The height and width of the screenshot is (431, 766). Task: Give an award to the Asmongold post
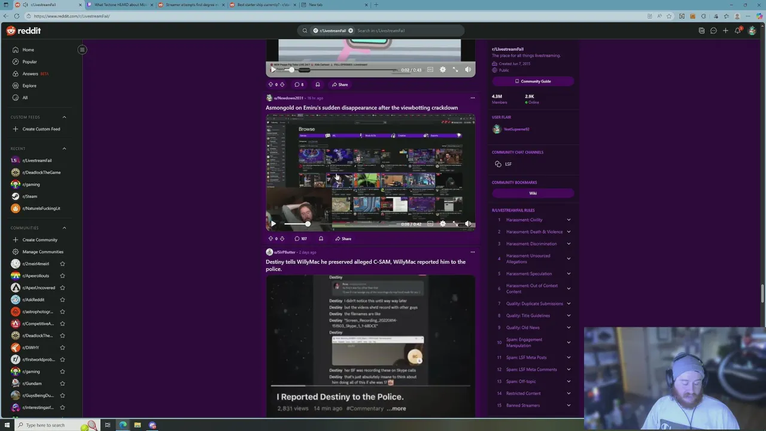(x=321, y=238)
